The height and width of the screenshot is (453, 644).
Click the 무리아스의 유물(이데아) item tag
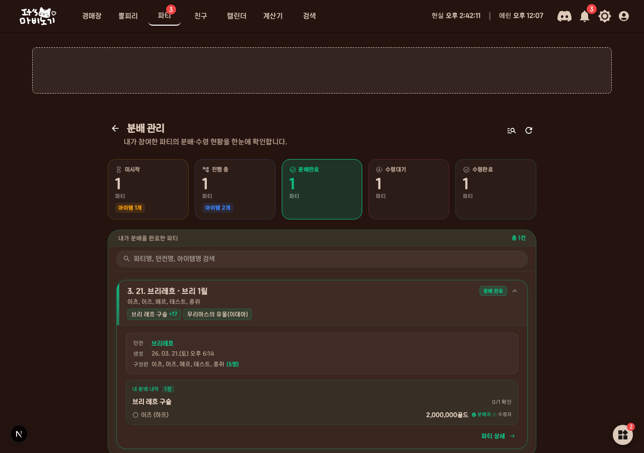point(217,314)
